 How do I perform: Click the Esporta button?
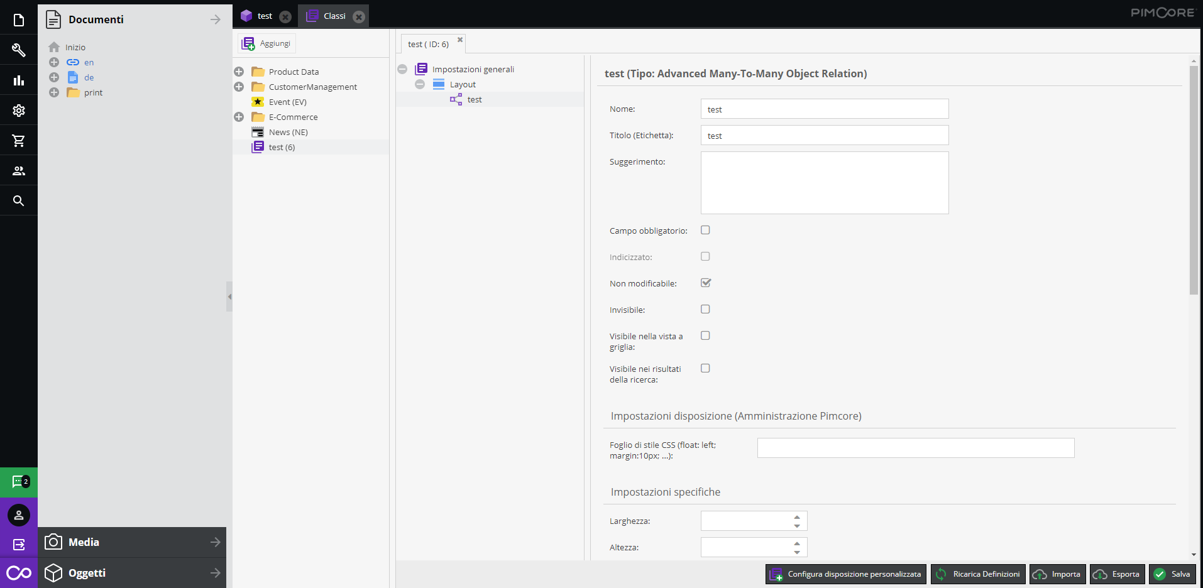pos(1117,574)
